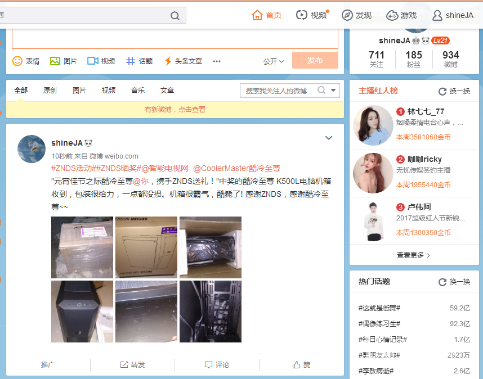The width and height of the screenshot is (483, 379).
Task: Refresh 主播红人榜 with 换一换
Action: point(454,91)
